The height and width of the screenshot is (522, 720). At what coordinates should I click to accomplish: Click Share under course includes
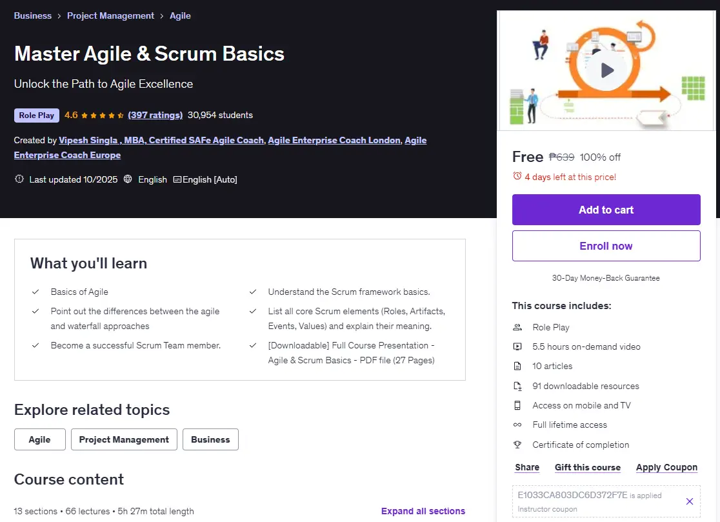(527, 467)
